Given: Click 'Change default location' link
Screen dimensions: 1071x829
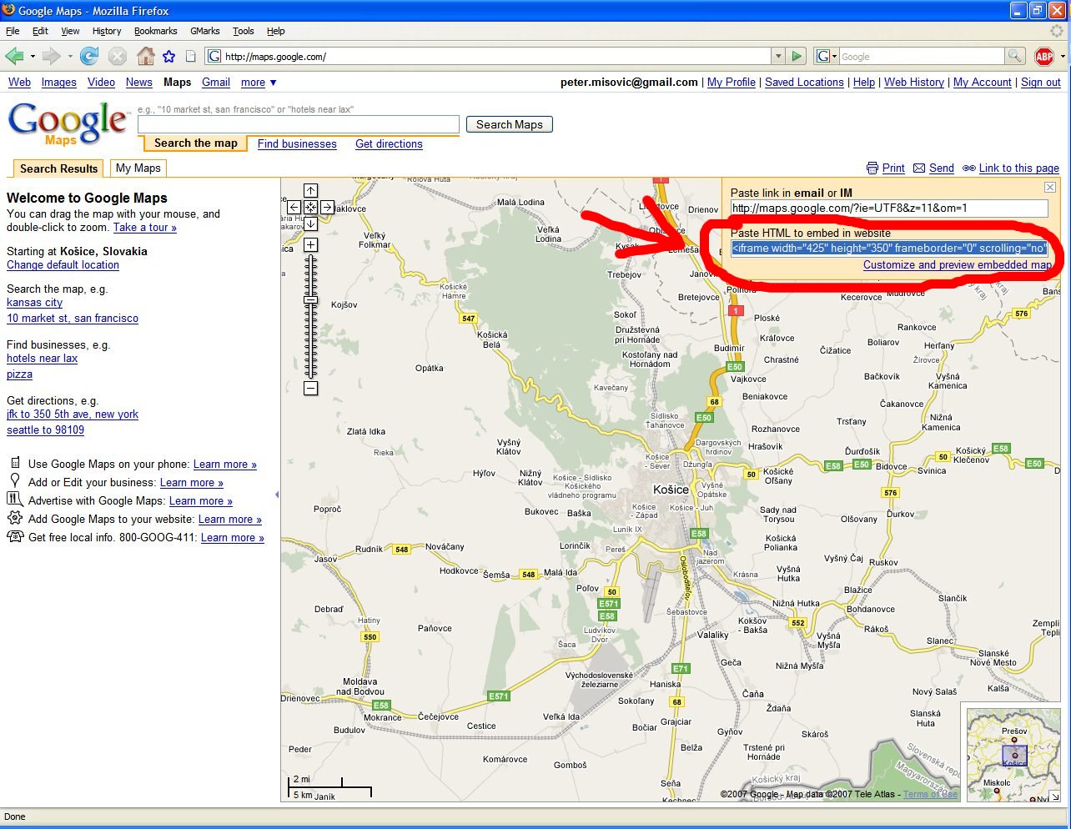Looking at the screenshot, I should pyautogui.click(x=63, y=264).
